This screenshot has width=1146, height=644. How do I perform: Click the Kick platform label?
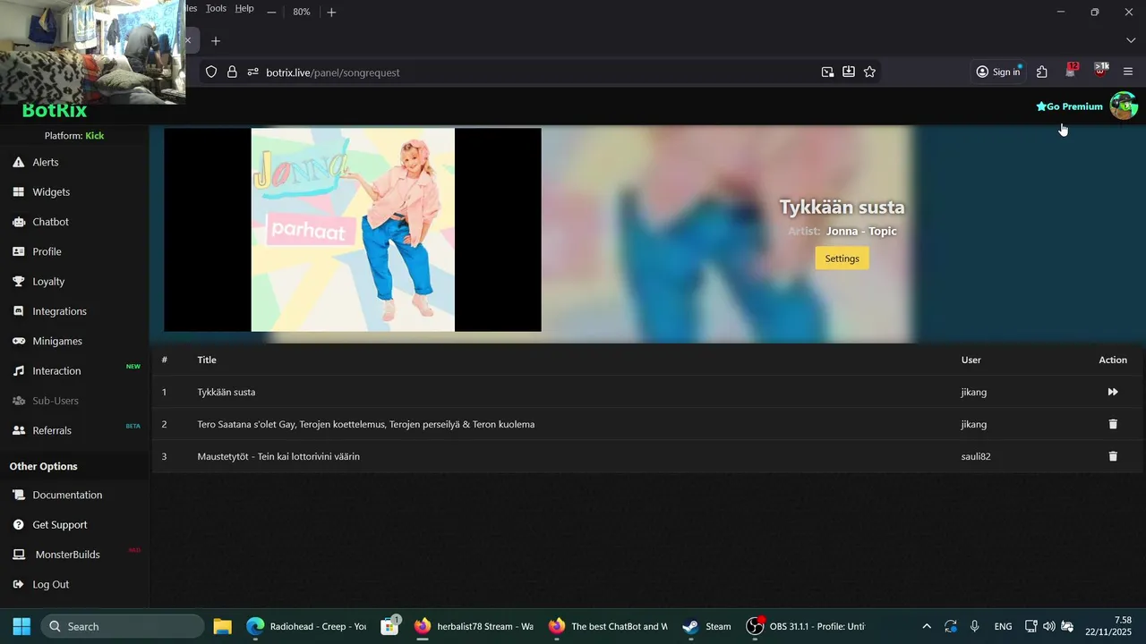(x=95, y=136)
